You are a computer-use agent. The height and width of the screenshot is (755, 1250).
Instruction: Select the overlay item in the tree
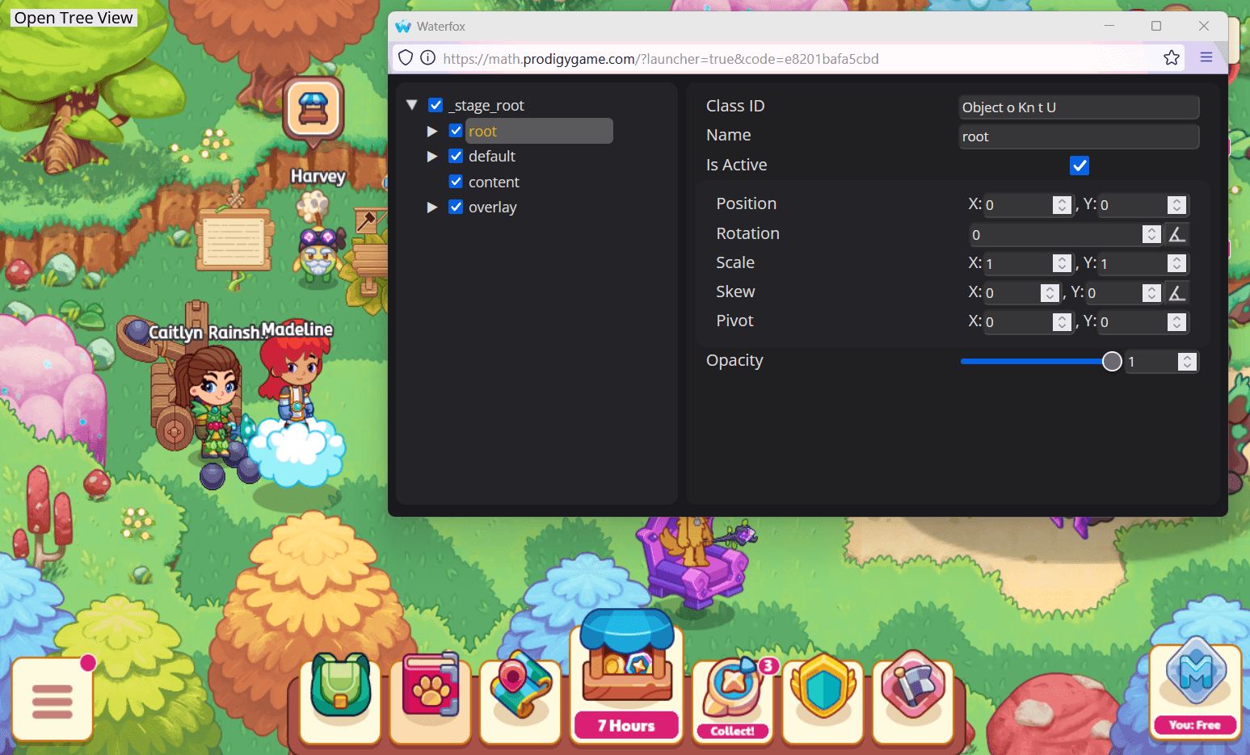click(x=492, y=208)
